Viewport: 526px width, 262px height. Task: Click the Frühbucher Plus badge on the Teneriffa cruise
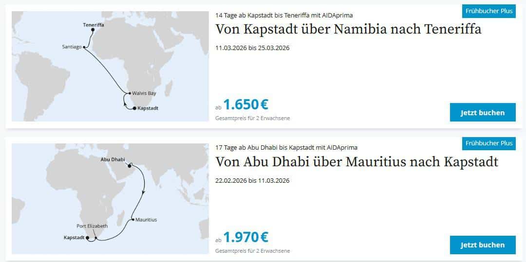click(488, 11)
